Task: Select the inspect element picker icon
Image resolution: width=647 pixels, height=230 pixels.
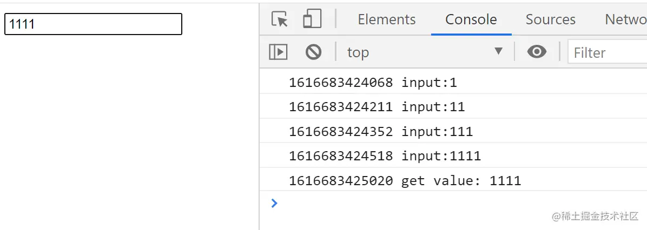Action: pos(280,19)
